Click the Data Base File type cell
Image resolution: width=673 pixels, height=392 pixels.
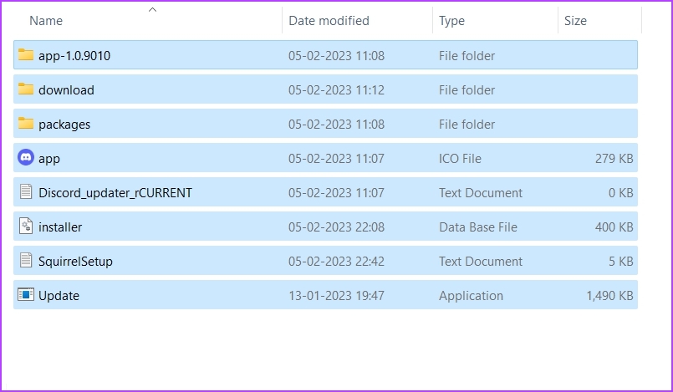tap(477, 227)
